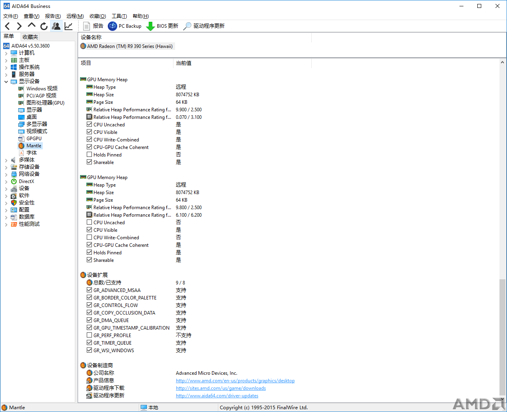Toggle the GR_DMA_QUEUE checkbox
The image size is (507, 412).
90,320
